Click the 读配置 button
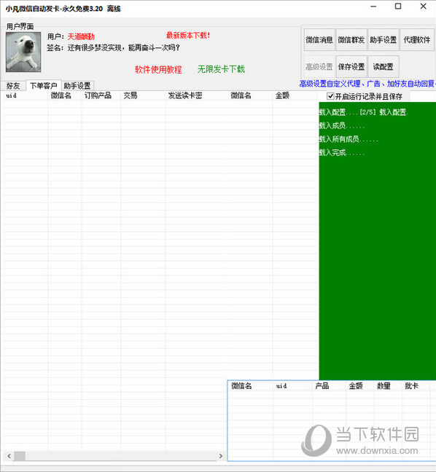Viewport: 436px width, 472px height. click(383, 66)
